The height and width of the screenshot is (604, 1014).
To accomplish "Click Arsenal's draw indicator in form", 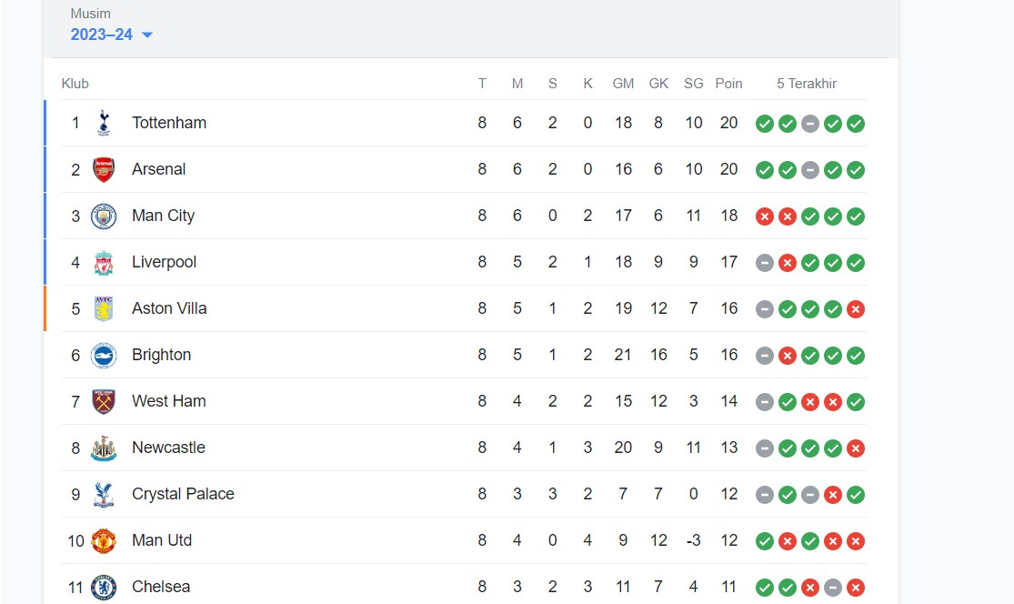I will (810, 170).
